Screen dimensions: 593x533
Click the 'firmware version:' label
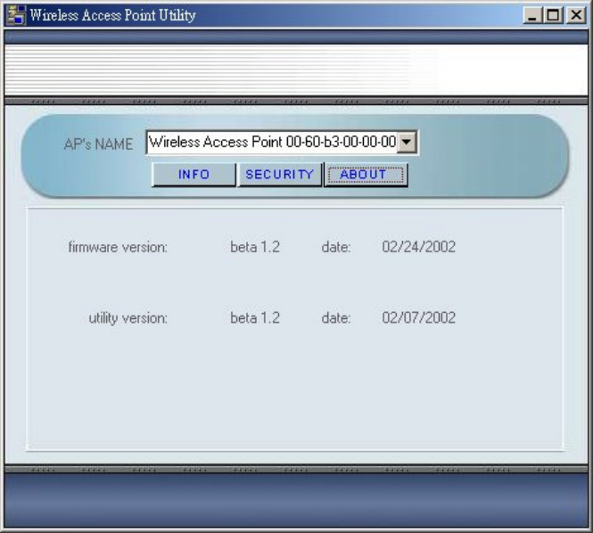pos(118,247)
